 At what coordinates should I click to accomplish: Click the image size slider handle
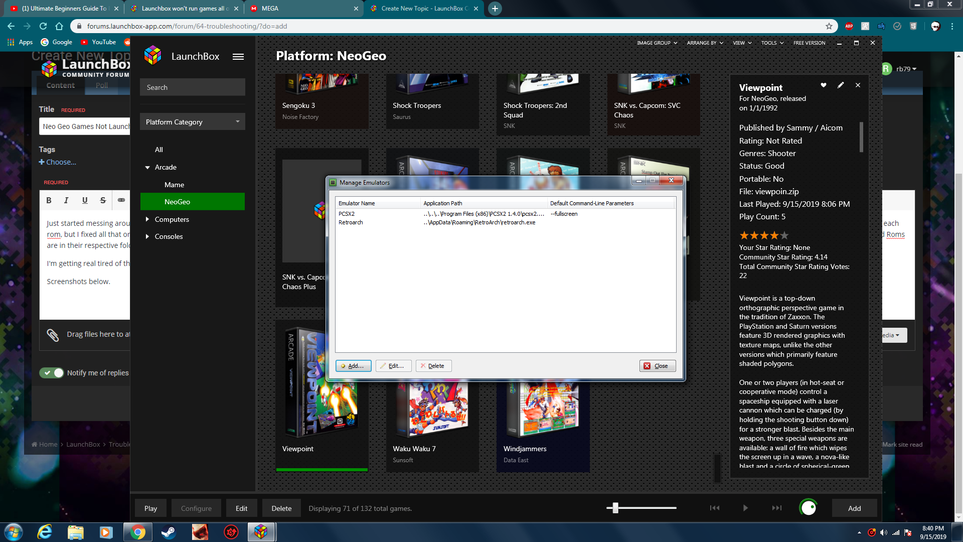(615, 508)
